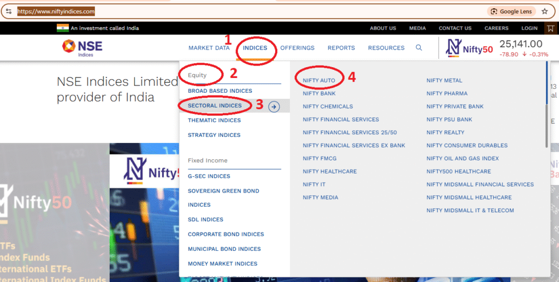Expand Sectoral Indices with the circled arrow

tap(274, 106)
